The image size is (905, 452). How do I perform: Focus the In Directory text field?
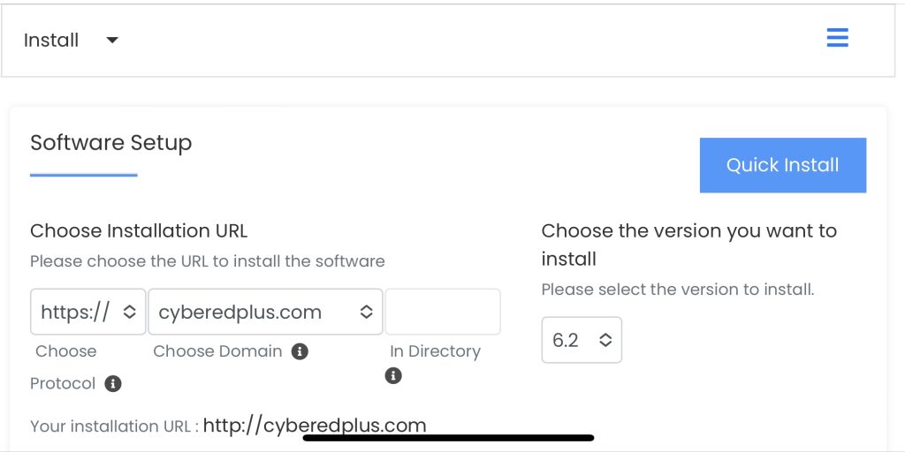(443, 312)
